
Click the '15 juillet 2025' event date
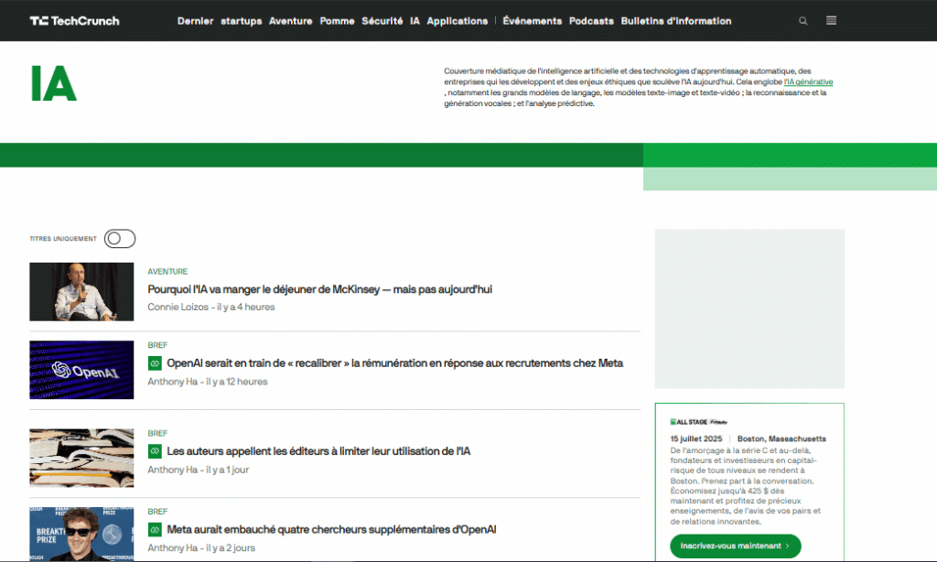pos(696,438)
